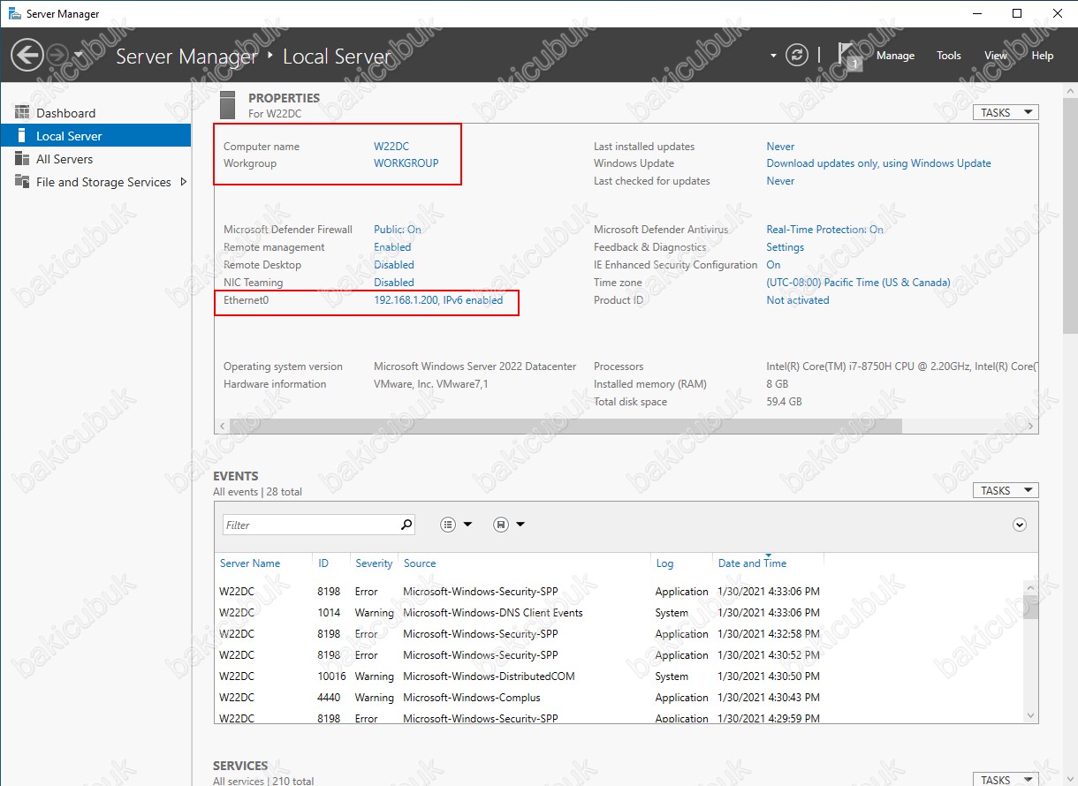Open the Events TASKS dropdown
1078x786 pixels.
[1006, 490]
